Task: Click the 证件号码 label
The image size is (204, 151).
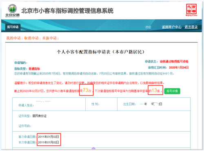Action: pos(25,126)
